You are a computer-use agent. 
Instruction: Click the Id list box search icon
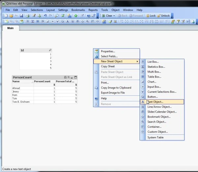[x=50, y=50]
